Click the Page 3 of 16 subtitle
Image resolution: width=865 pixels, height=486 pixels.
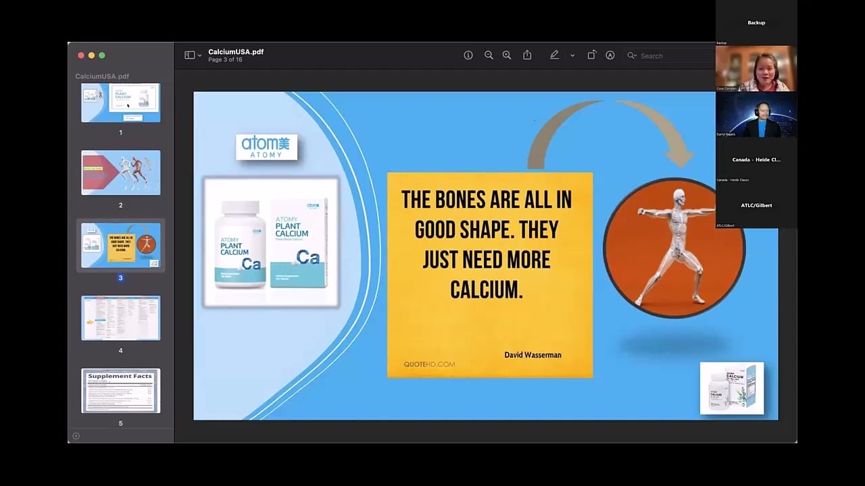coord(225,60)
